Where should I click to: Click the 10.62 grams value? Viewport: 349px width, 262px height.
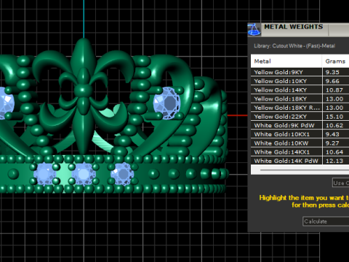pos(334,125)
